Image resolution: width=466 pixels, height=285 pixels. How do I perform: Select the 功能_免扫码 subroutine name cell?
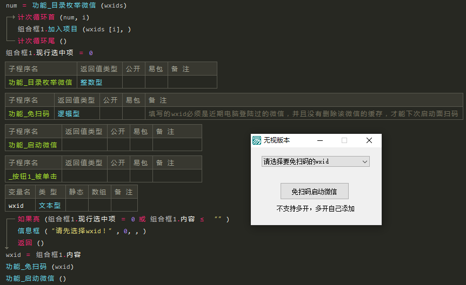(x=30, y=114)
